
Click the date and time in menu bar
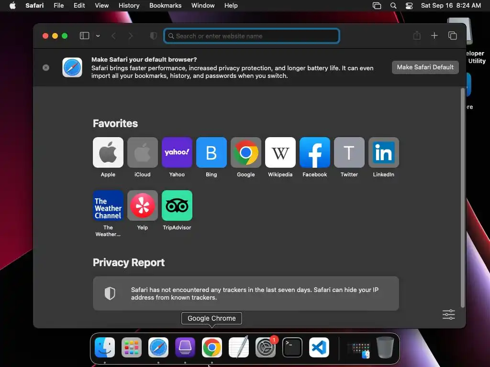(451, 5)
